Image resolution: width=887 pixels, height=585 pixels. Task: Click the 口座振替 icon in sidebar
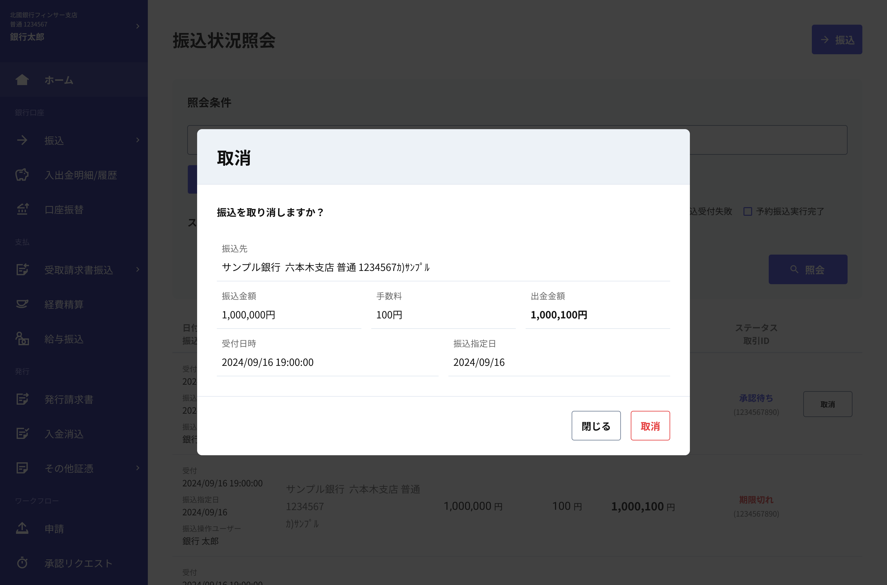pos(22,209)
